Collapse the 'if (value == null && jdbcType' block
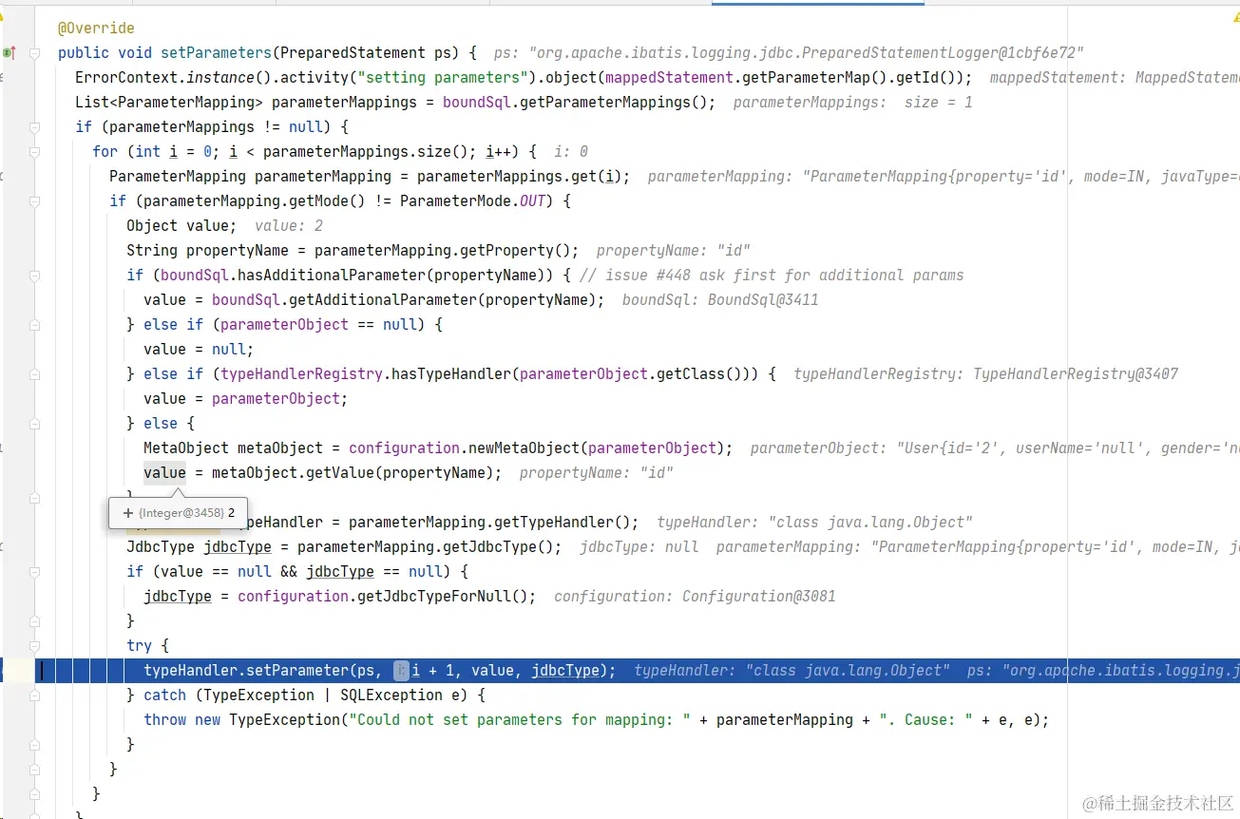Image resolution: width=1240 pixels, height=819 pixels. (35, 572)
